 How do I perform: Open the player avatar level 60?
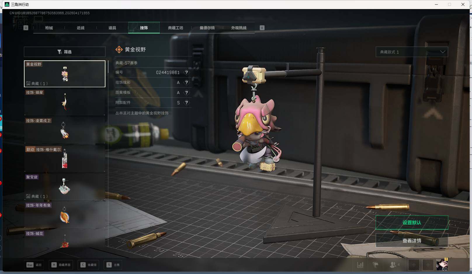(442, 265)
